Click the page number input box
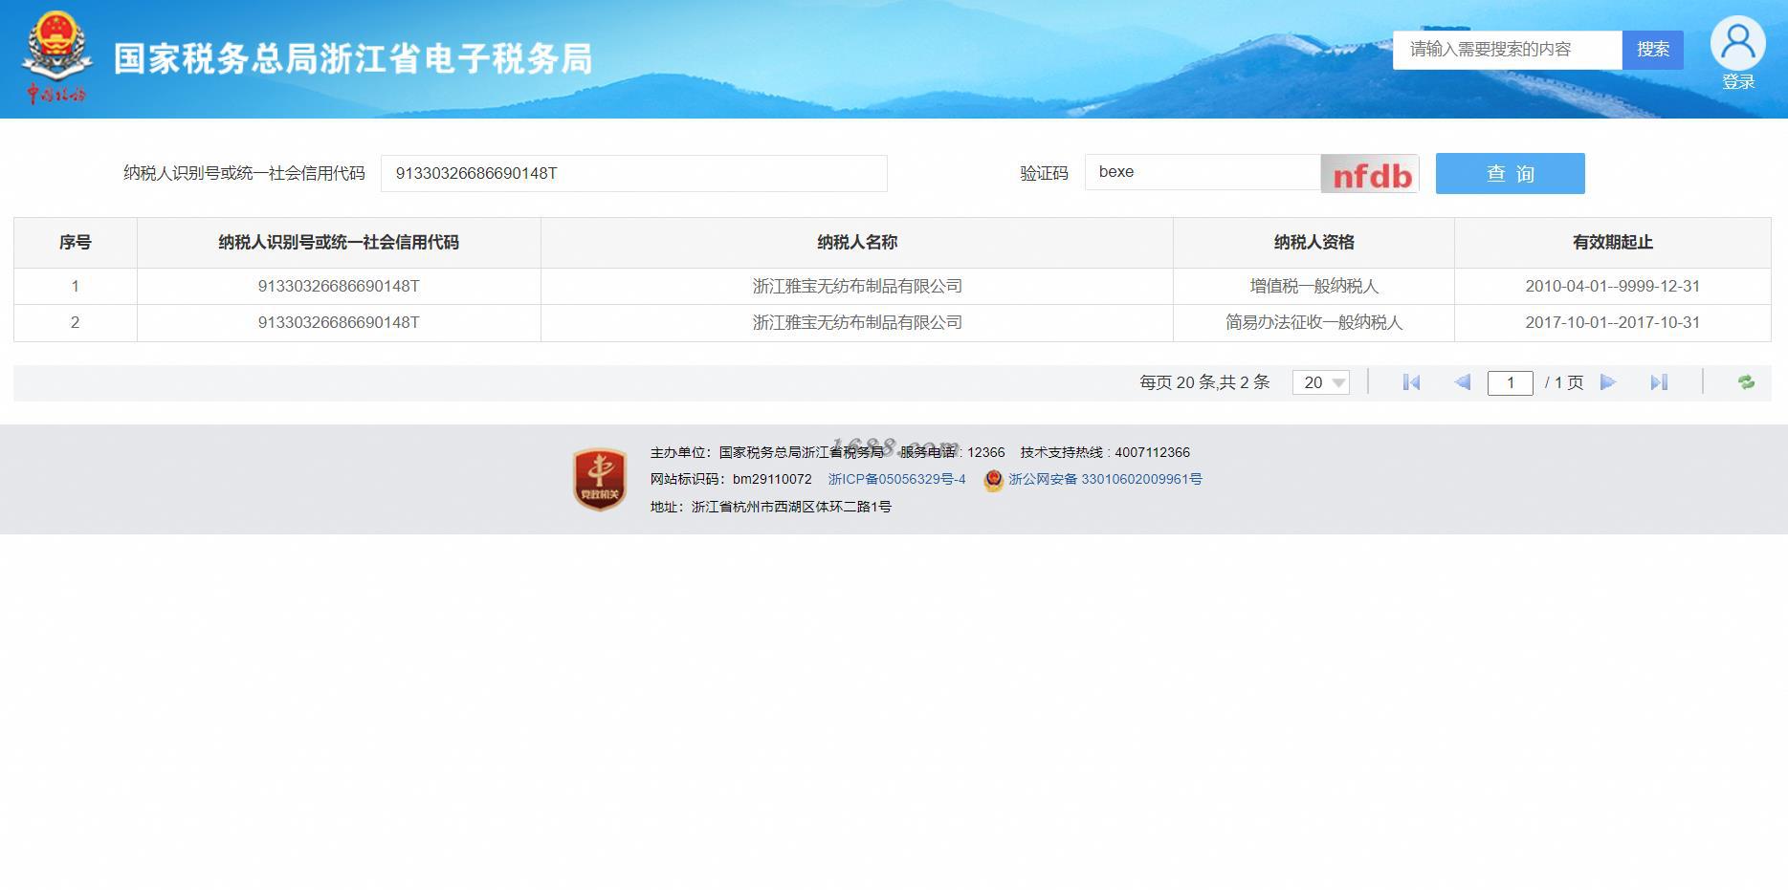The image size is (1788, 890). (1511, 382)
